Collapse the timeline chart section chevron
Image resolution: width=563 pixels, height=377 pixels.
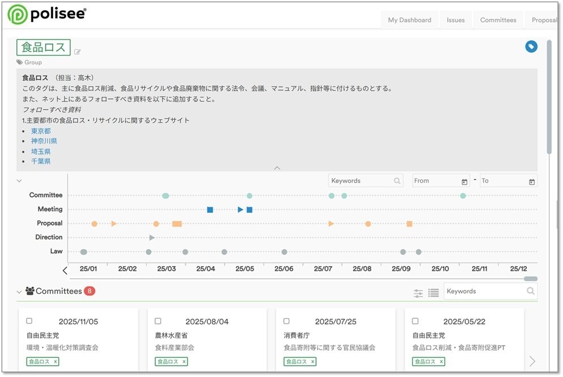(x=19, y=181)
